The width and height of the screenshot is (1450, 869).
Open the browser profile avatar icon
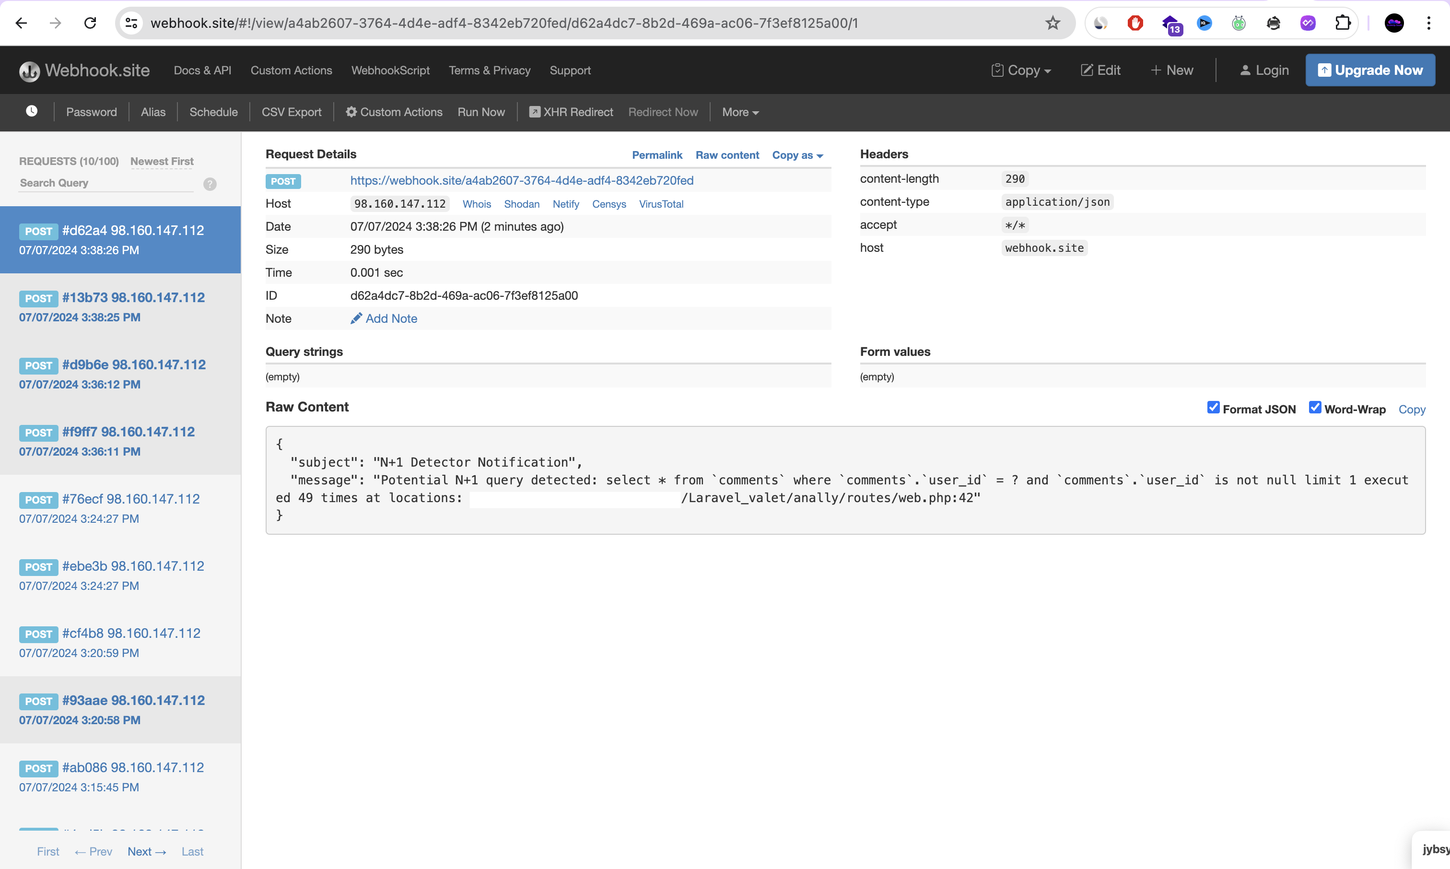click(x=1394, y=23)
